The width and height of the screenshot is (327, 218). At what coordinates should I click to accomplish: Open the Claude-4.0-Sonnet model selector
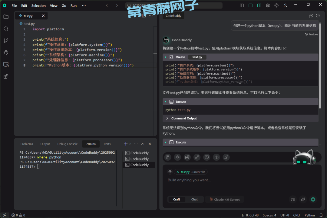[224, 200]
